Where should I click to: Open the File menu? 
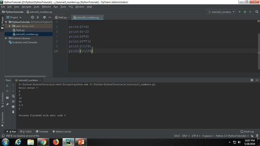pos(3,7)
